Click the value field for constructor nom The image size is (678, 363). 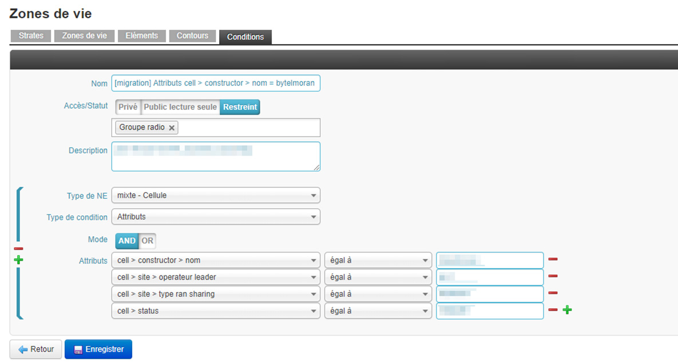(490, 261)
